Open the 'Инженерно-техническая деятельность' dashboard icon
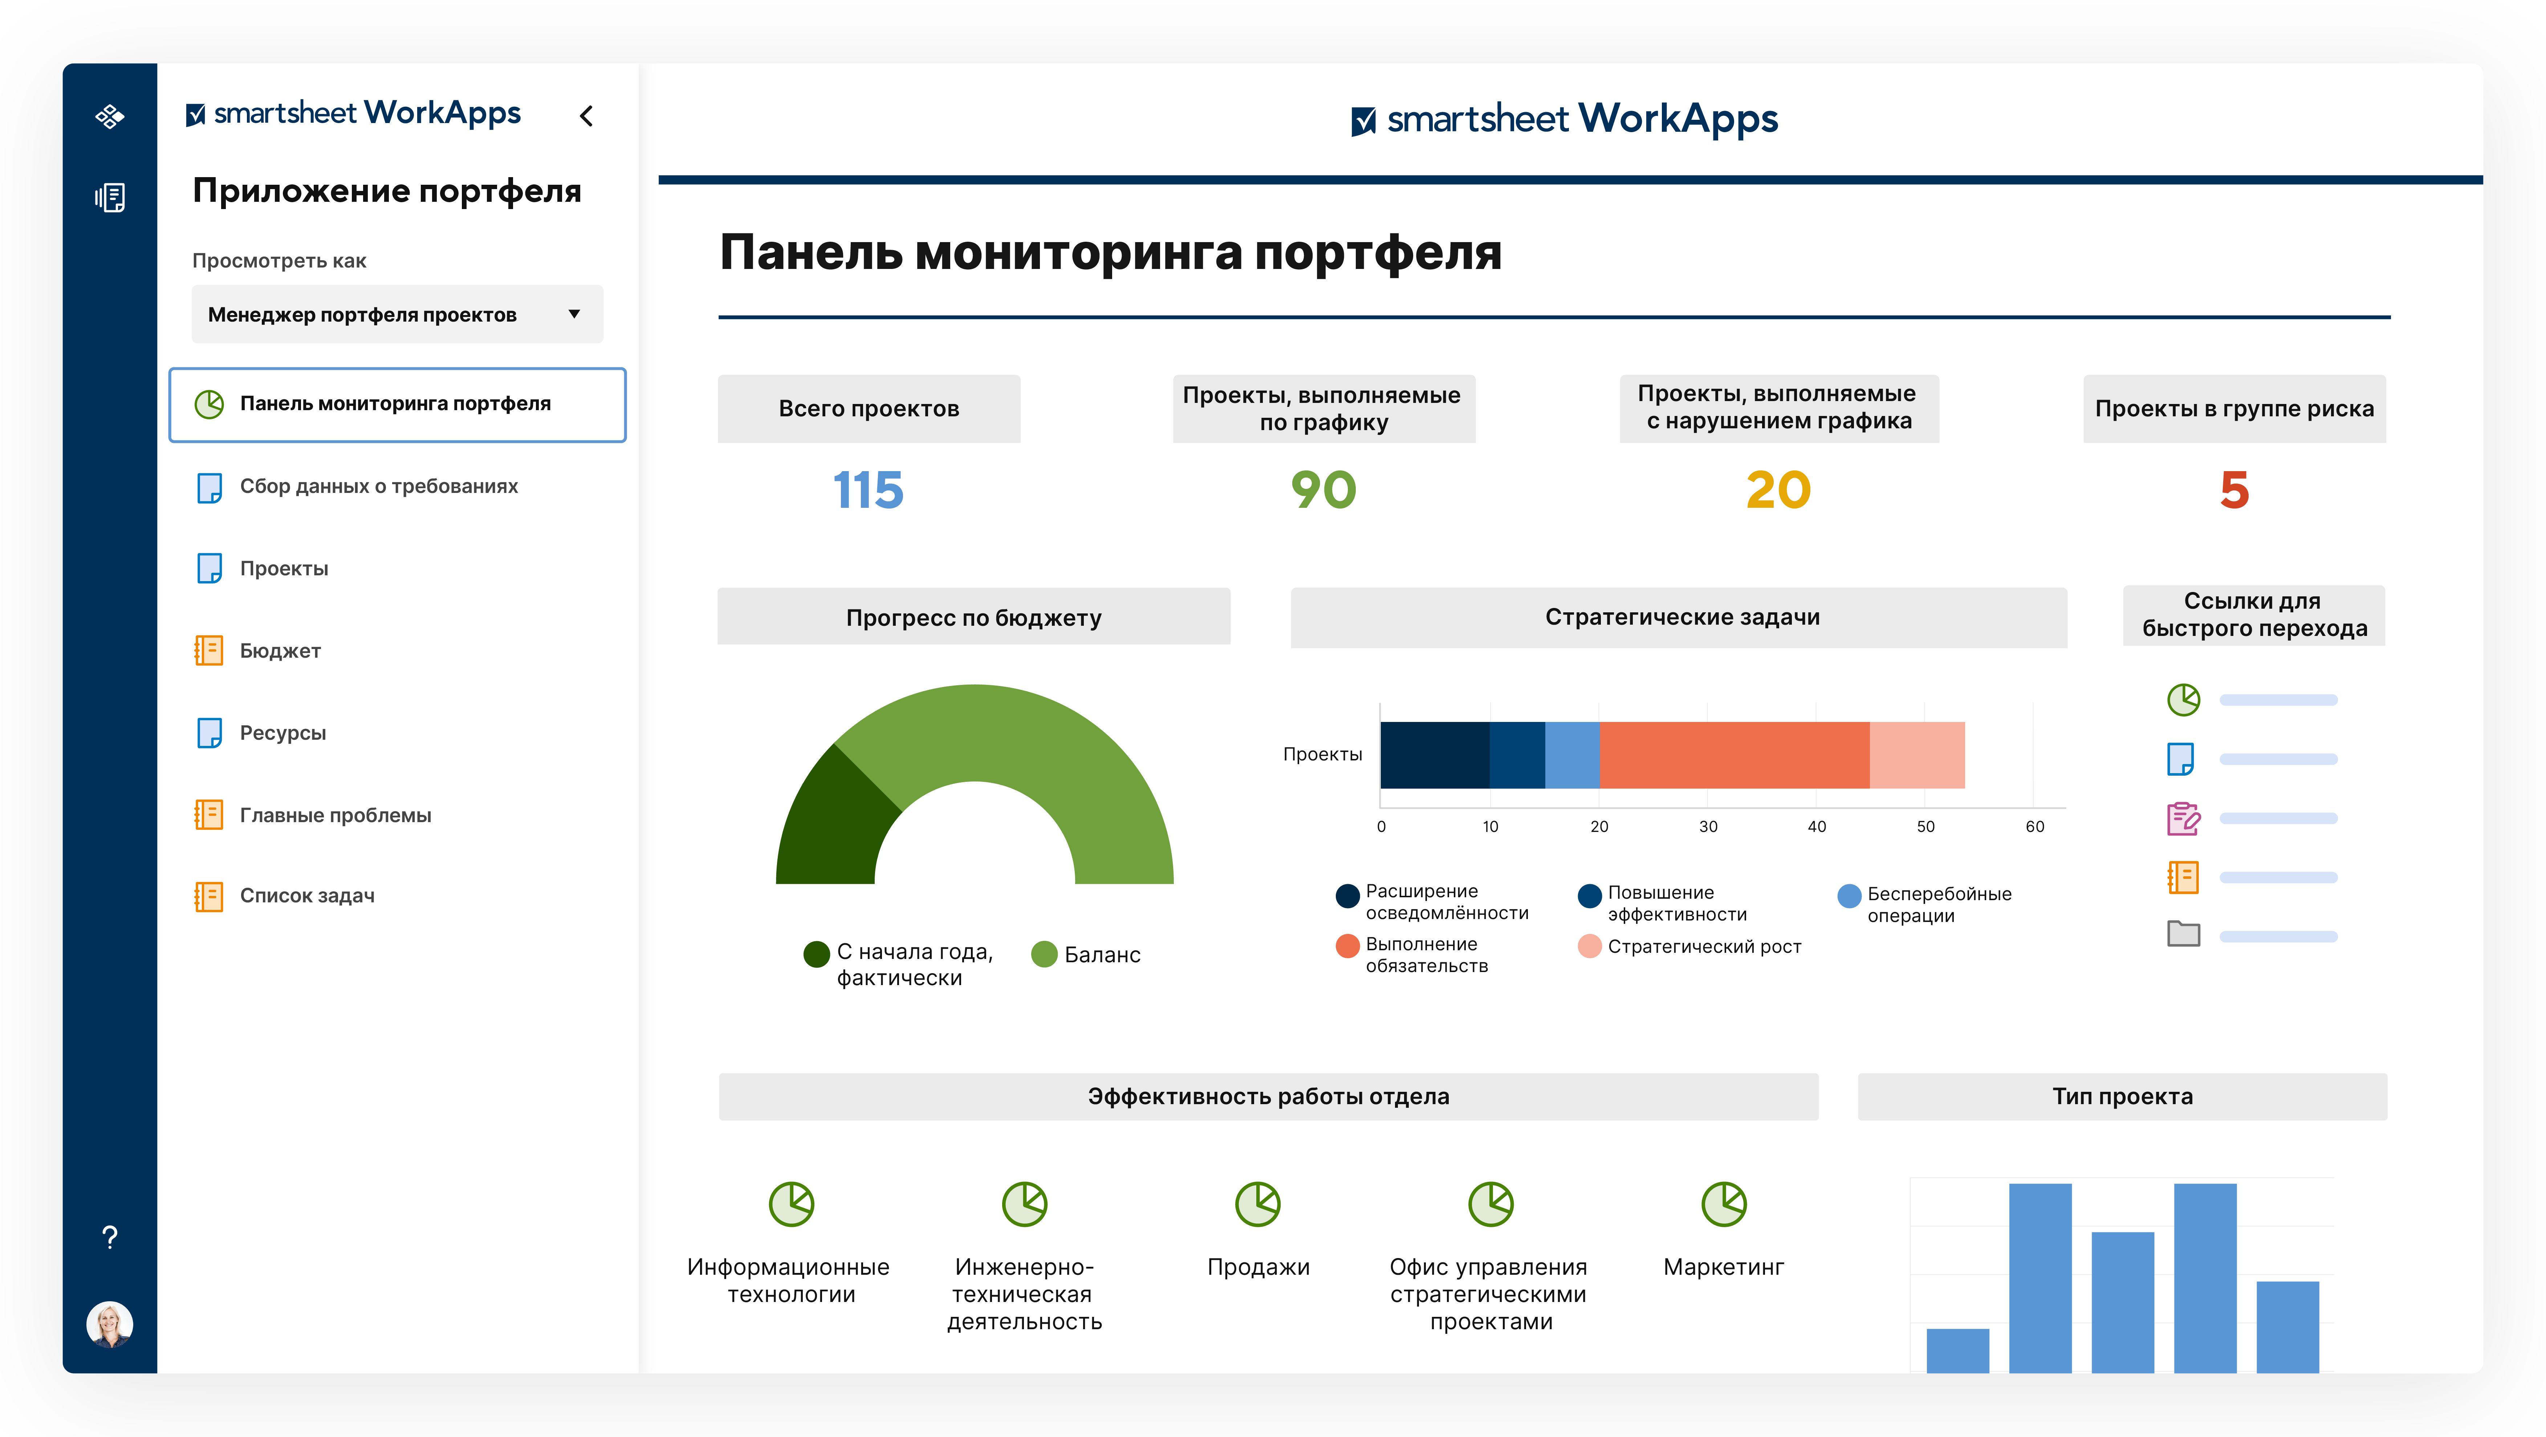Screen dimensions: 2546x1437 [x=1025, y=1205]
